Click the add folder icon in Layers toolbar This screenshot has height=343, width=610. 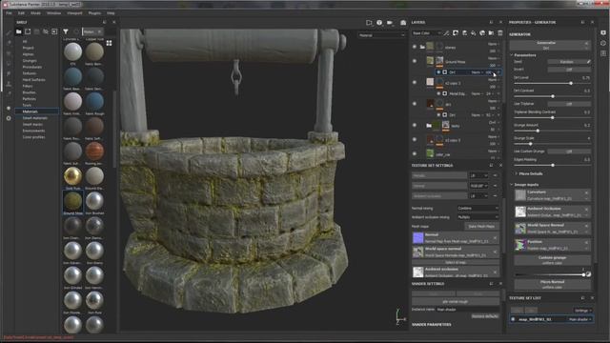click(x=492, y=33)
